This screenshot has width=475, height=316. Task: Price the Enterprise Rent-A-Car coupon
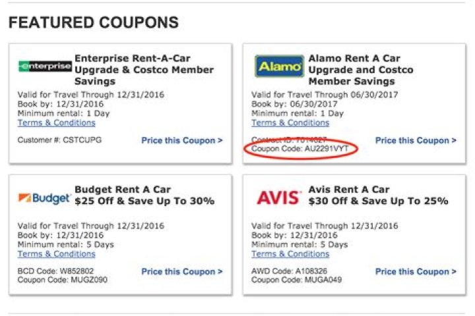click(x=181, y=140)
